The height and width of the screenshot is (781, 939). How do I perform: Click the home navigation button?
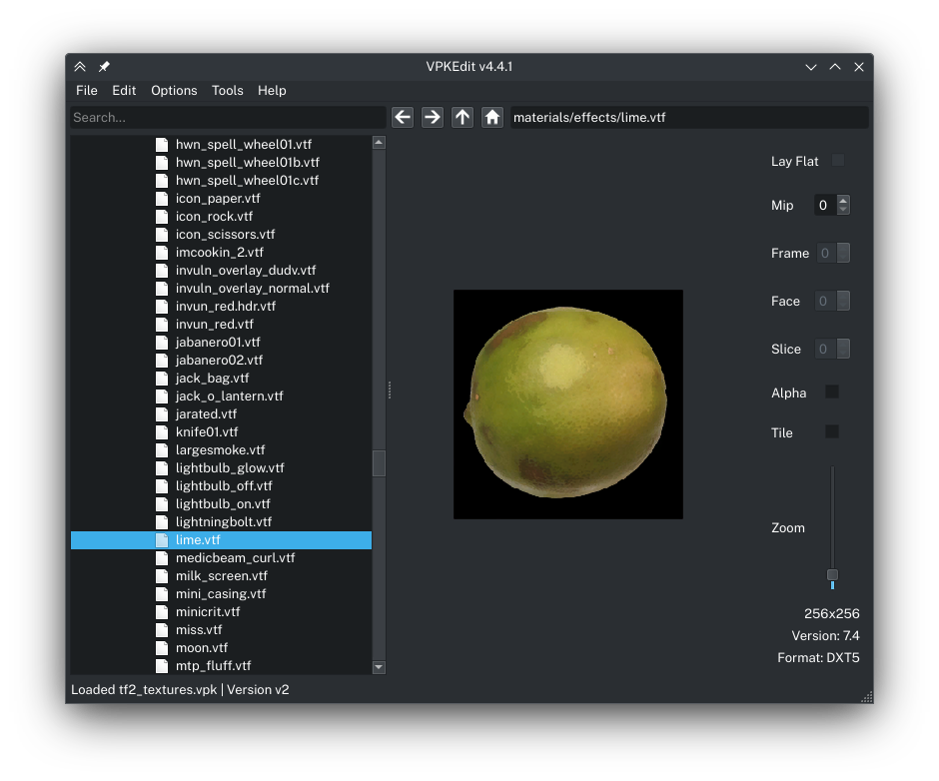click(x=492, y=117)
